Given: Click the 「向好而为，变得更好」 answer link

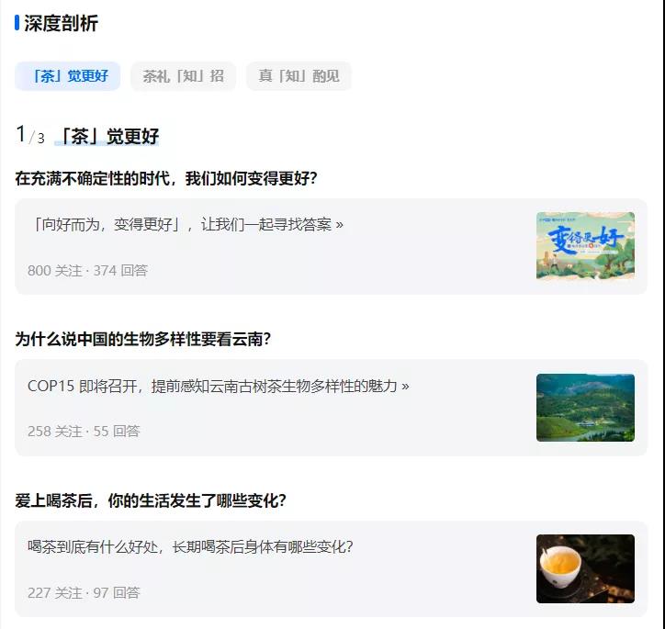Looking at the screenshot, I should [x=186, y=224].
